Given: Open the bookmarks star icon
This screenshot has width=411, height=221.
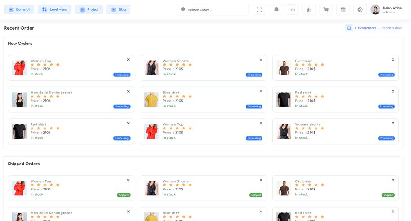Looking at the screenshot, I should pos(309,9).
